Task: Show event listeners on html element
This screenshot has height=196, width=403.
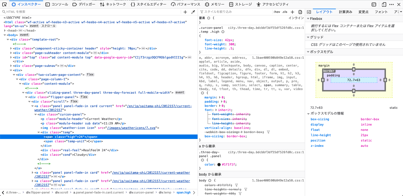Action: pos(34,26)
